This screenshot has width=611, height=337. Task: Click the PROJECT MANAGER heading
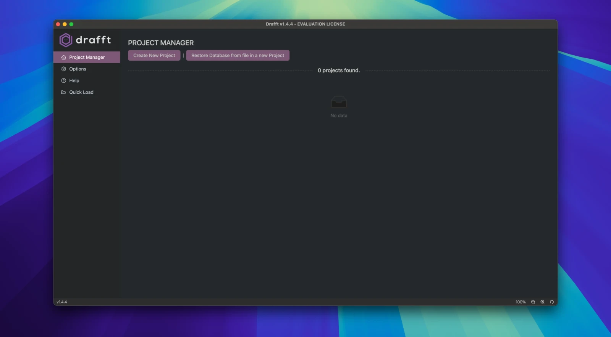tap(161, 43)
